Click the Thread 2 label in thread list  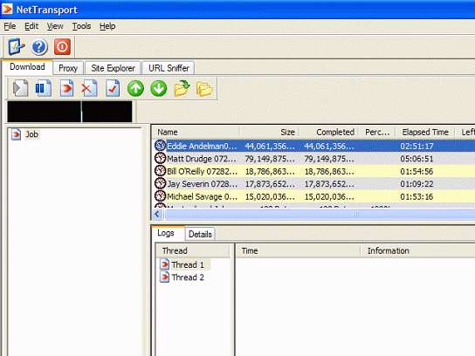[x=188, y=277]
